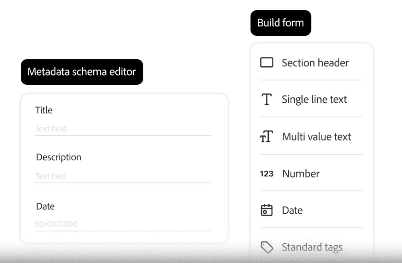Click the Title field label
The image size is (402, 263).
[44, 110]
